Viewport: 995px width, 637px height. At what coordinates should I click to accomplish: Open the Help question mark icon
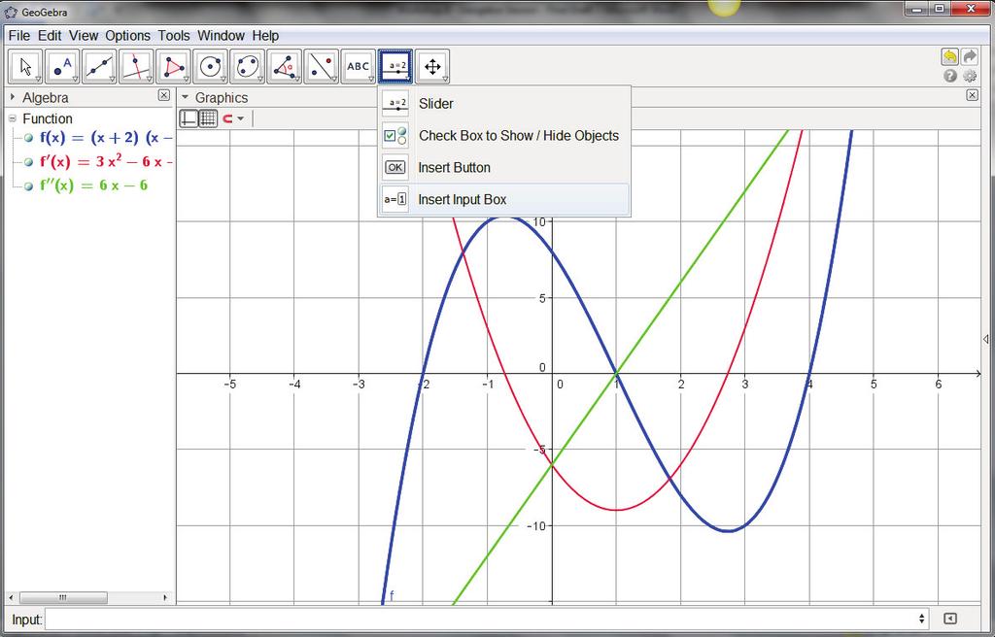(x=950, y=76)
